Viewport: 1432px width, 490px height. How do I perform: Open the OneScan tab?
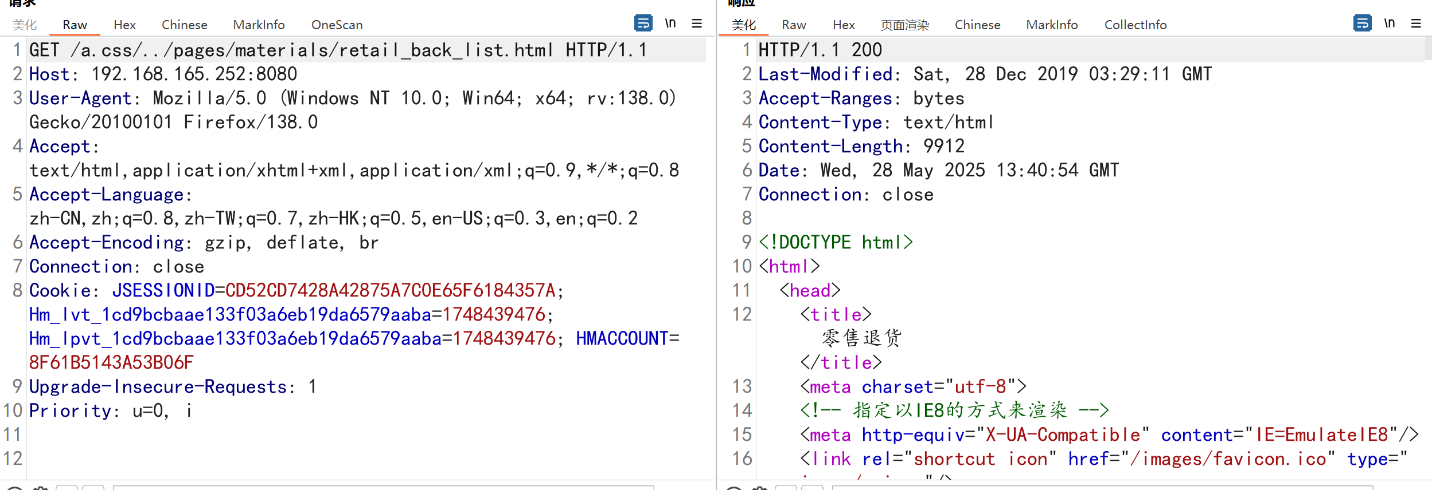click(337, 25)
